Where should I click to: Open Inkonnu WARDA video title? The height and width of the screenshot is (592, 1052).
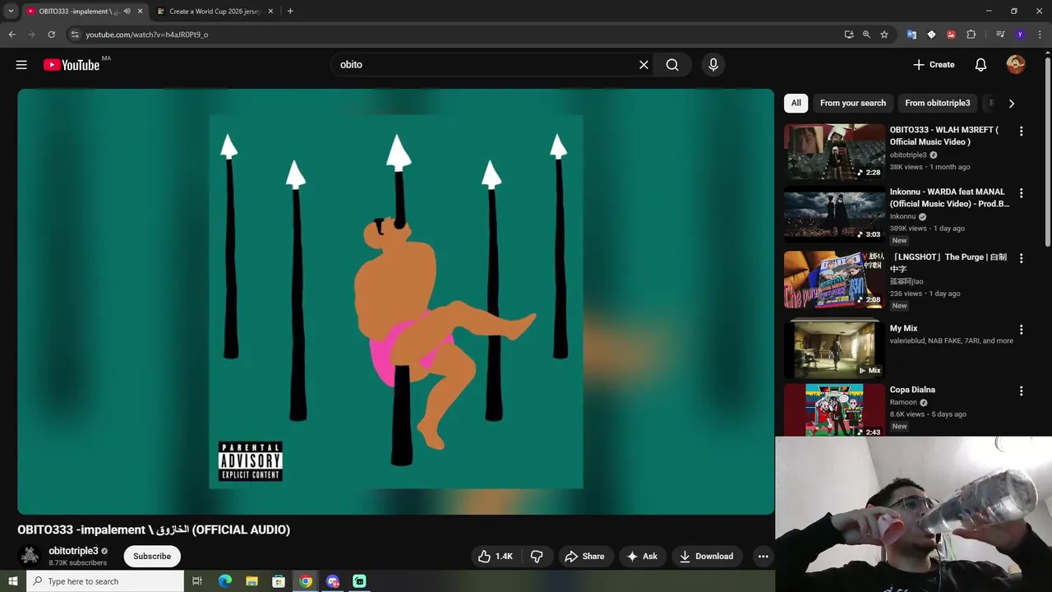(949, 197)
